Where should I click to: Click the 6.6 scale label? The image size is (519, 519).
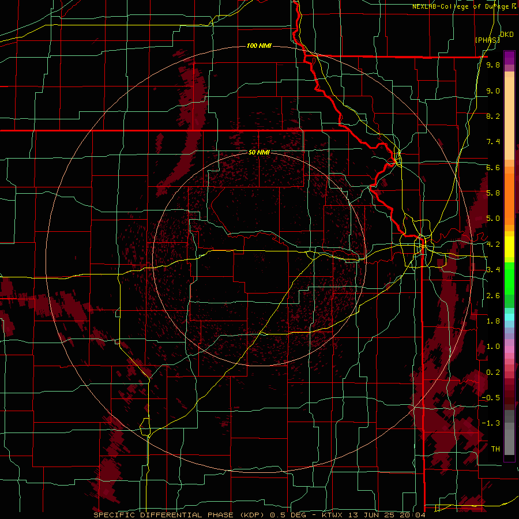pyautogui.click(x=493, y=167)
